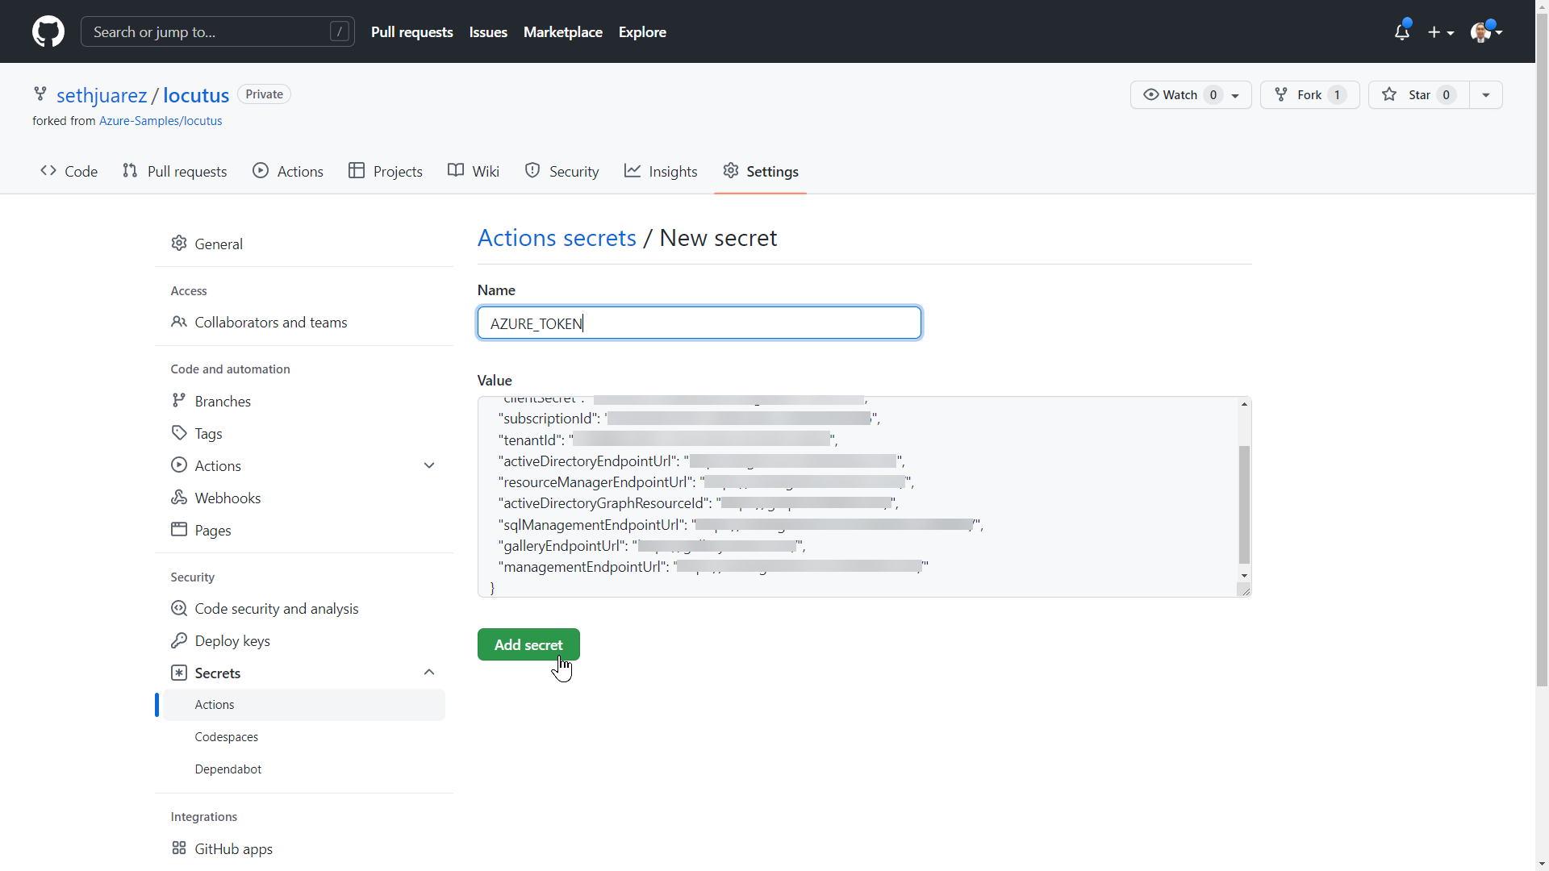Select the Settings tab
The image size is (1549, 871).
coord(760,171)
